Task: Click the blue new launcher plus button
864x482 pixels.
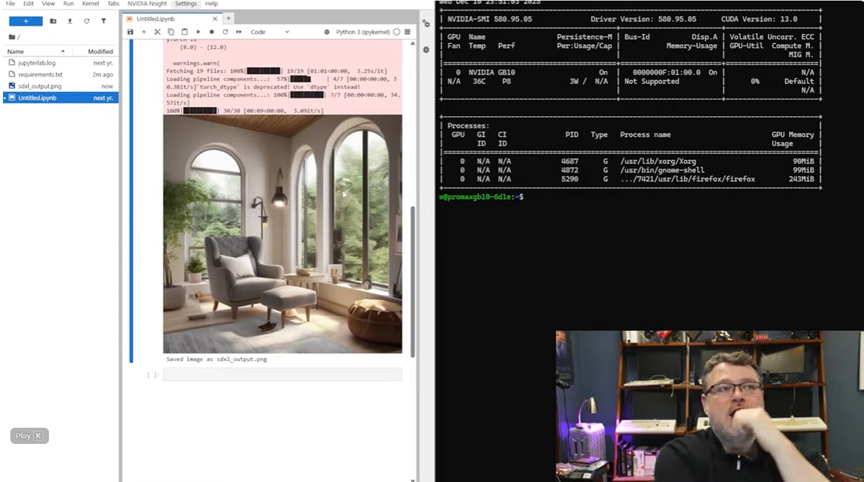Action: coord(26,21)
